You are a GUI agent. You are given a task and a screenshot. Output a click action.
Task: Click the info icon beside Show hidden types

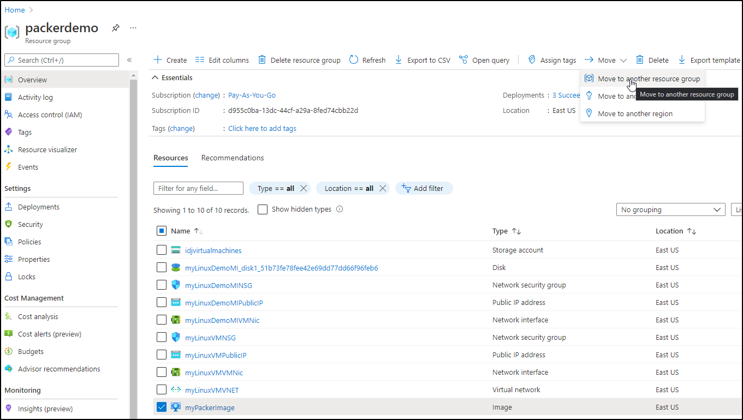click(x=340, y=209)
